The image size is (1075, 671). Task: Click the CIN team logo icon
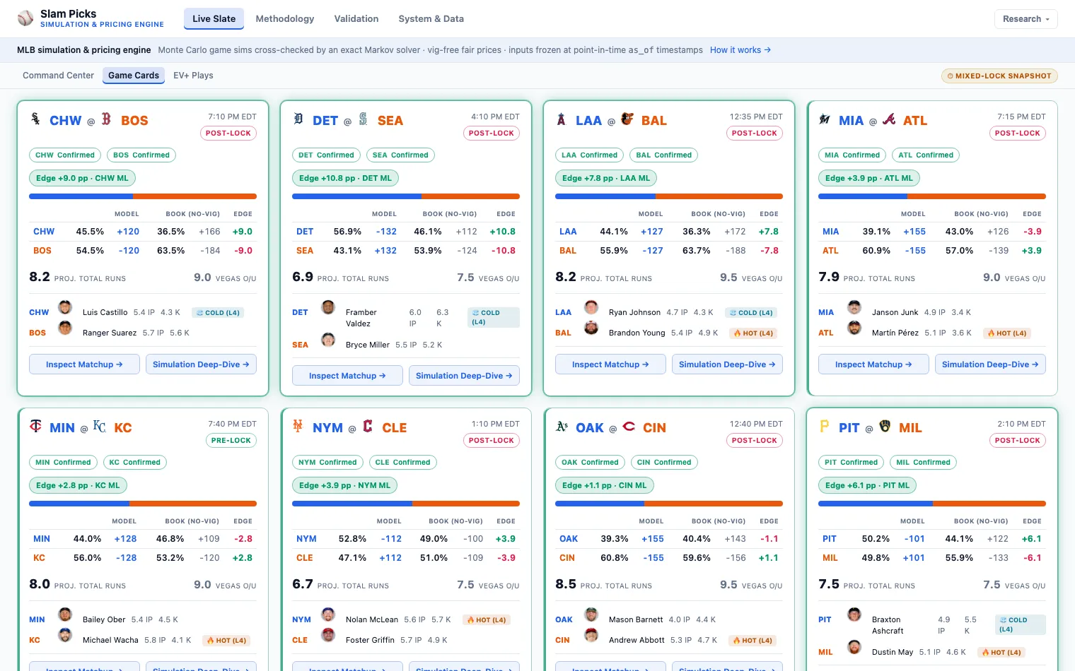(x=629, y=426)
